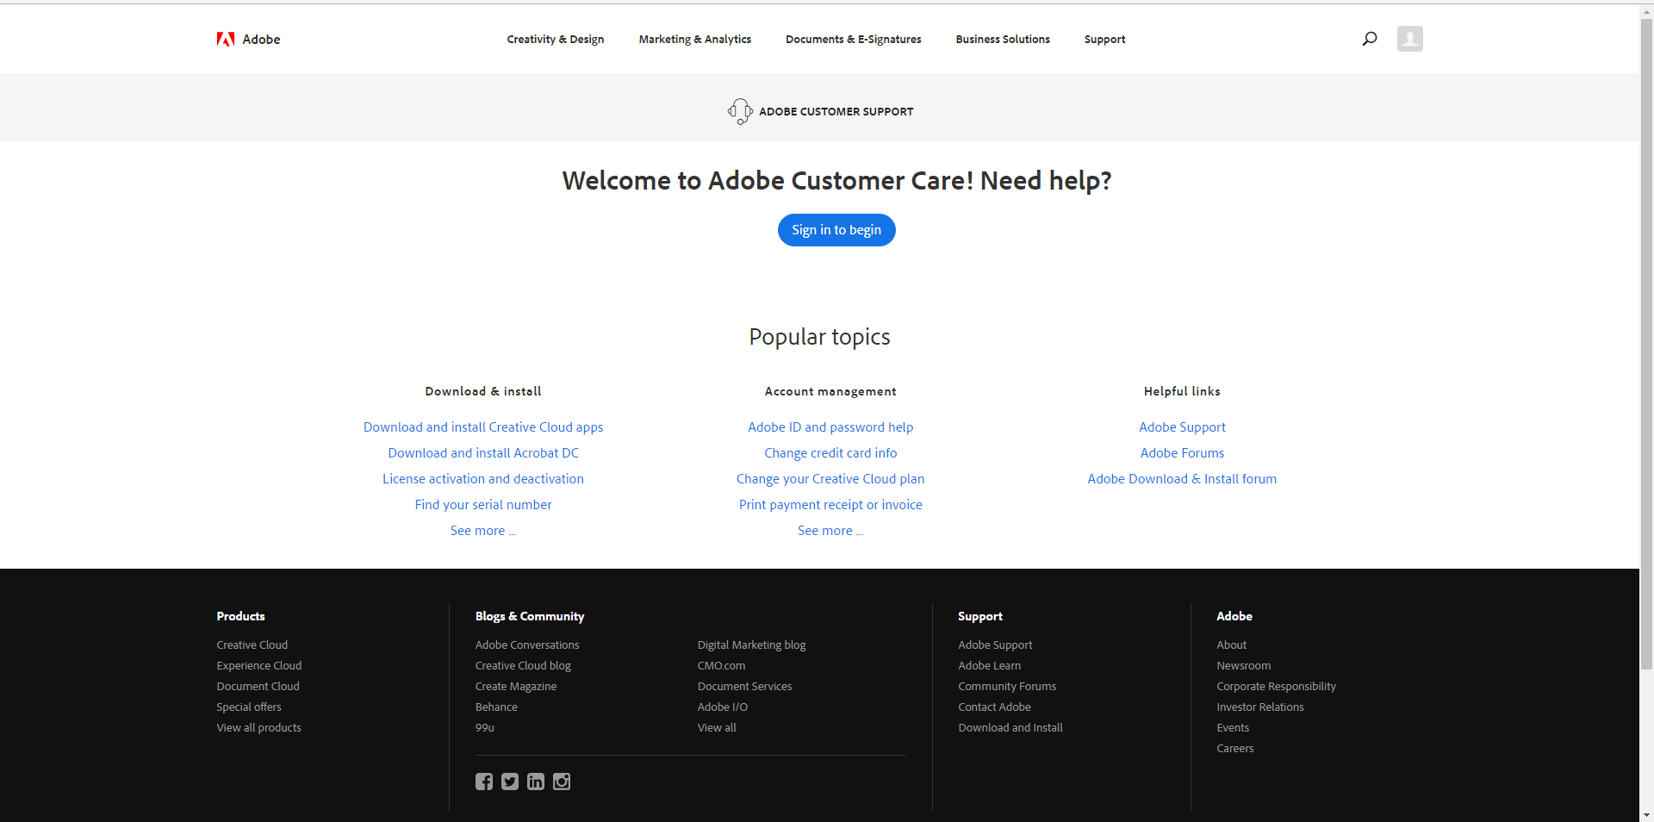The image size is (1654, 822).
Task: Open Change your Creative Cloud plan link
Action: (830, 479)
